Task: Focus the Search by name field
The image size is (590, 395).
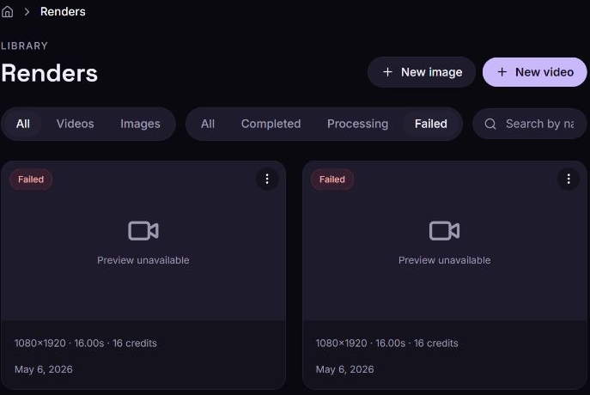Action: [x=529, y=124]
